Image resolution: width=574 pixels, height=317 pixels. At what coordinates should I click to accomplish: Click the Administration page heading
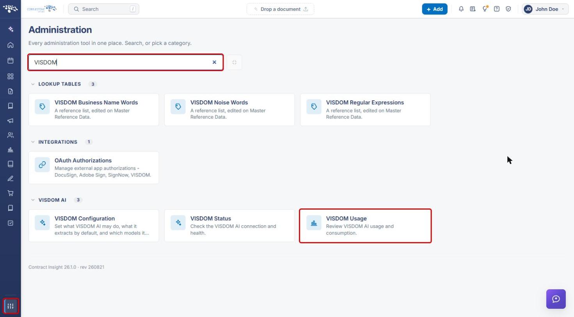pos(60,30)
